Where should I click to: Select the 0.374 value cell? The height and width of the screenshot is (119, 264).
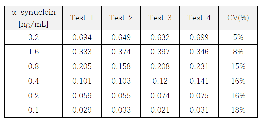pos(121,52)
